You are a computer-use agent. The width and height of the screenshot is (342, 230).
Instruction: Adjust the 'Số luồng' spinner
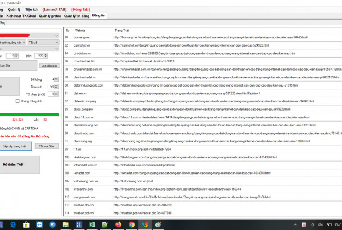coord(56,79)
